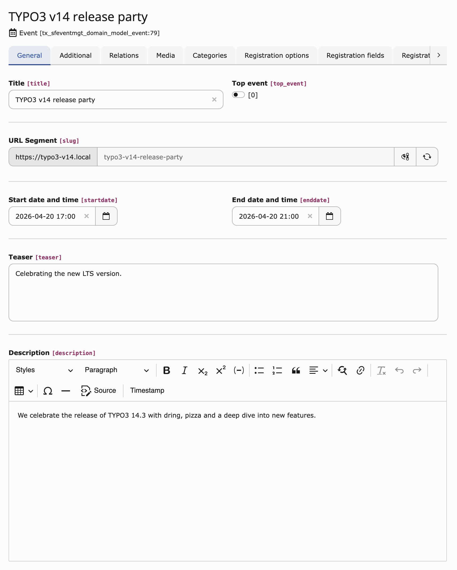Toggle slug synchronization lock icon
This screenshot has height=570, width=457.
click(405, 157)
